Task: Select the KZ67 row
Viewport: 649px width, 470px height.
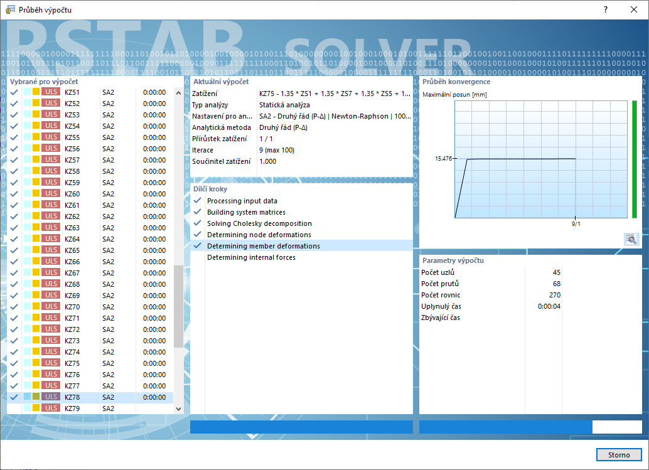Action: point(90,272)
